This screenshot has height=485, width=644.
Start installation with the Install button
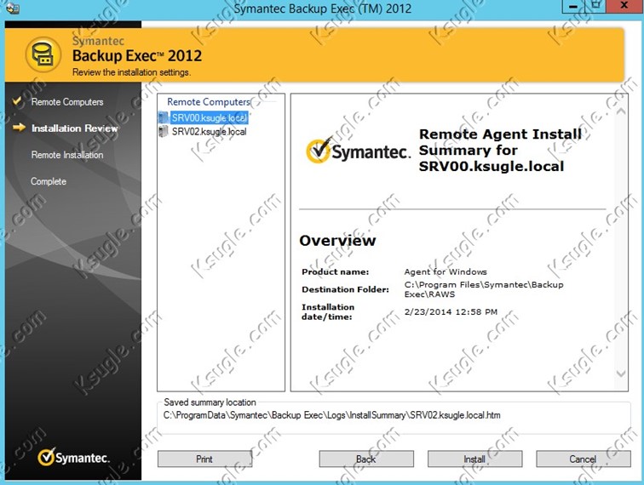474,459
